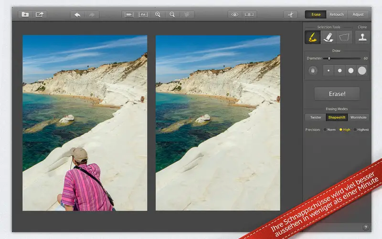Click the undo arrow in toolbar
The image size is (382, 239).
(x=77, y=15)
